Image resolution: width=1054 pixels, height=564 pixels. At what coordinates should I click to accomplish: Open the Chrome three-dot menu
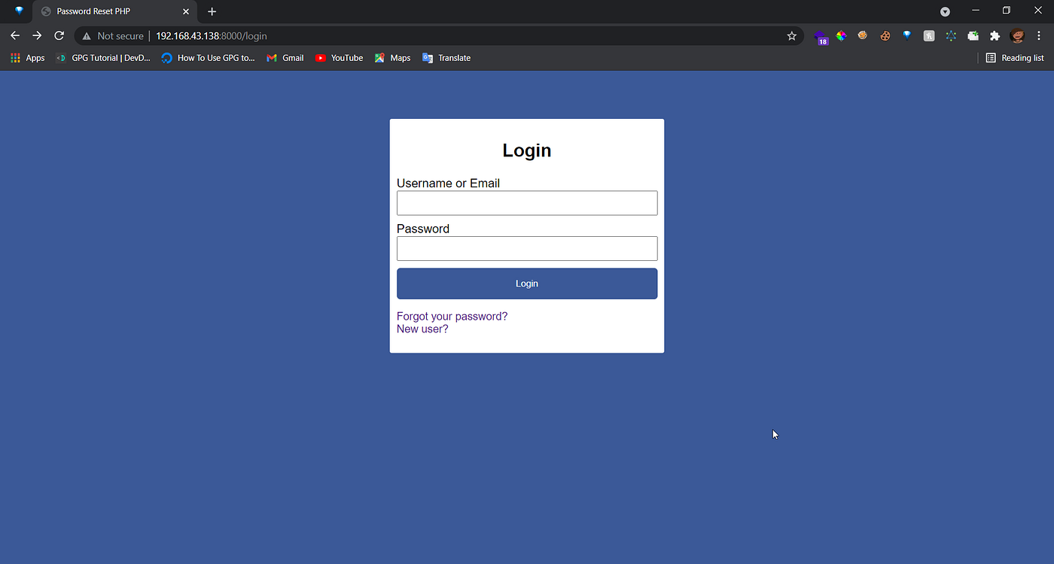[1039, 35]
